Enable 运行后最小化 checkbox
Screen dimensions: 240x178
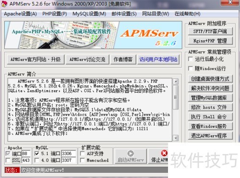191,59
